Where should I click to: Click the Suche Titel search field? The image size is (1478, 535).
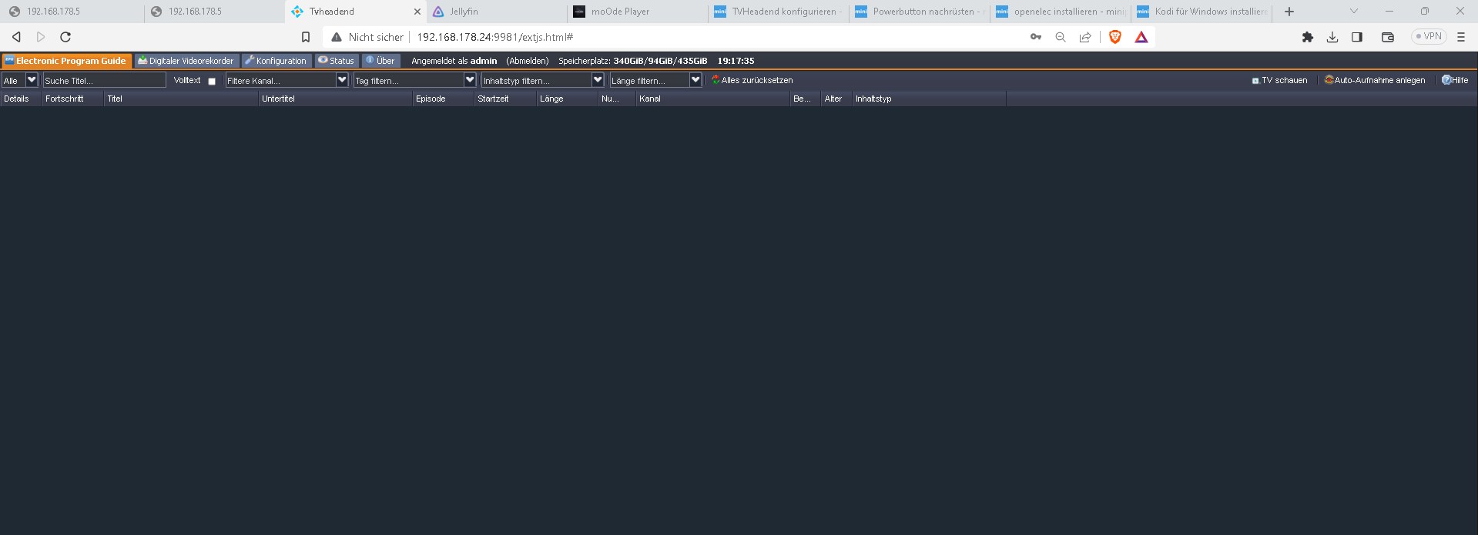[x=104, y=80]
